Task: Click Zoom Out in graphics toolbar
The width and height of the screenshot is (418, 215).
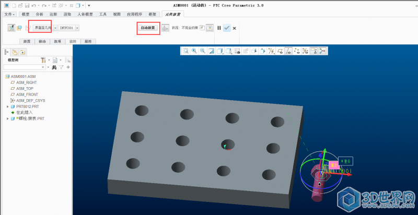Action: tap(203, 51)
